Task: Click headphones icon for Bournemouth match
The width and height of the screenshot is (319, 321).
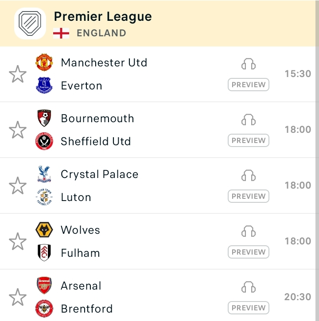Action: pos(248,120)
